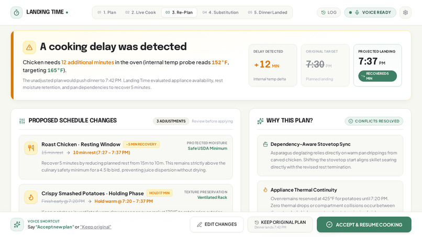Choose Keep Original Plan button
The image size is (422, 237).
tap(280, 224)
